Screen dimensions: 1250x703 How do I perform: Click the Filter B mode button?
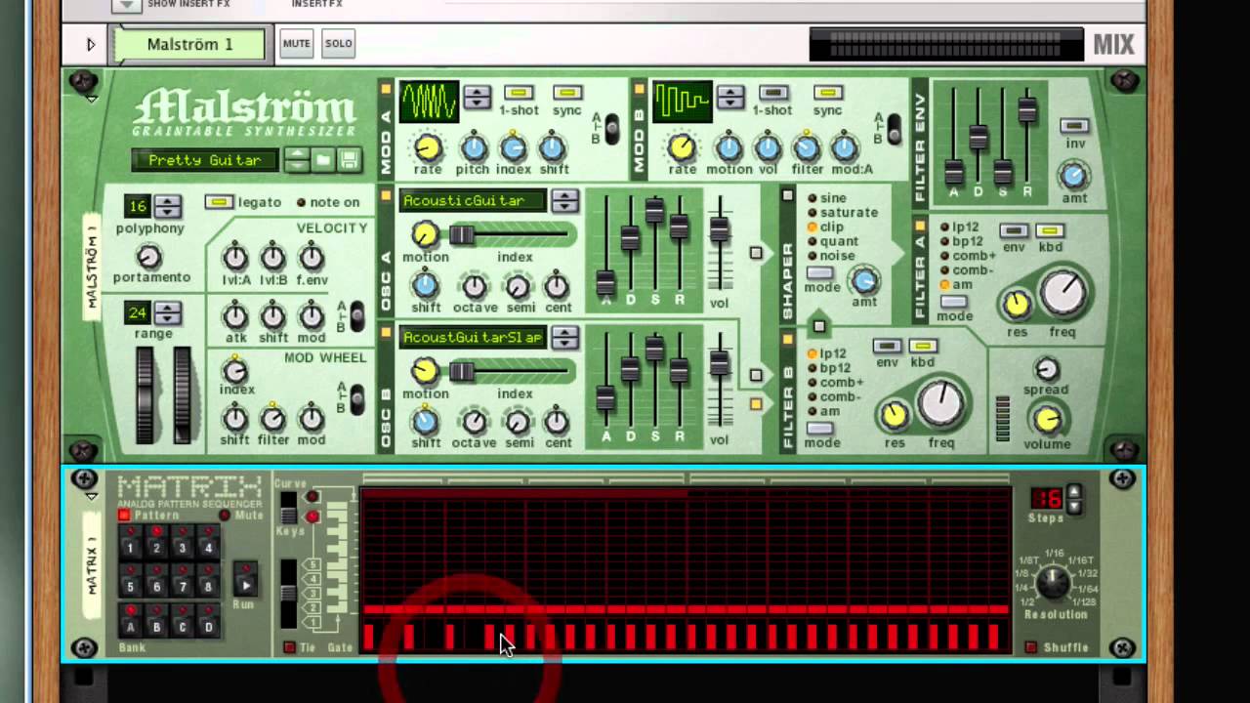820,428
